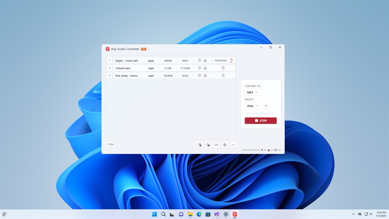Remove mrbean.mp4 using its trash icon
Image resolution: width=389 pixels, height=219 pixels.
(223, 68)
